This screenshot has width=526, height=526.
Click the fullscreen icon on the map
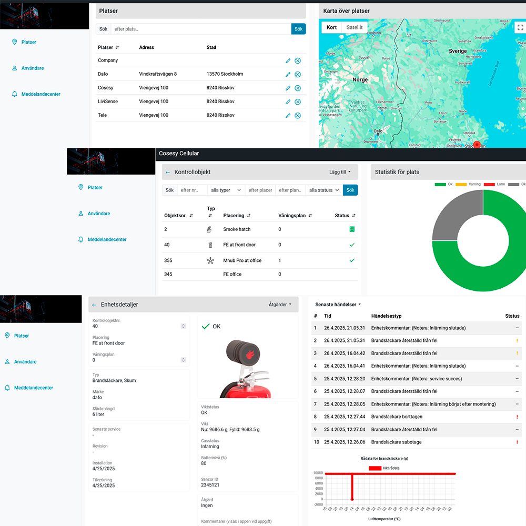point(520,28)
